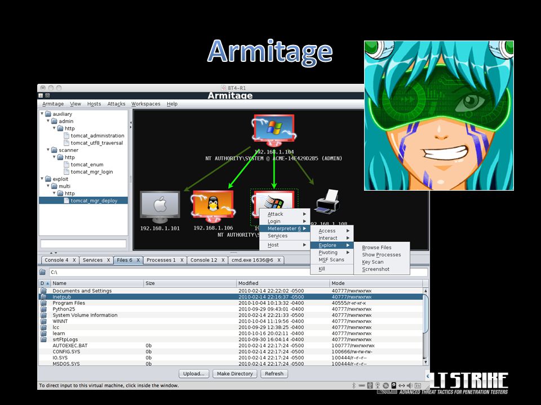Click the WINNT folder icon

tap(43, 321)
